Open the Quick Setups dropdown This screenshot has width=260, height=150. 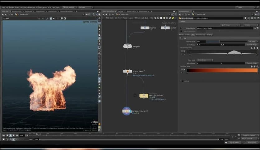230,25
